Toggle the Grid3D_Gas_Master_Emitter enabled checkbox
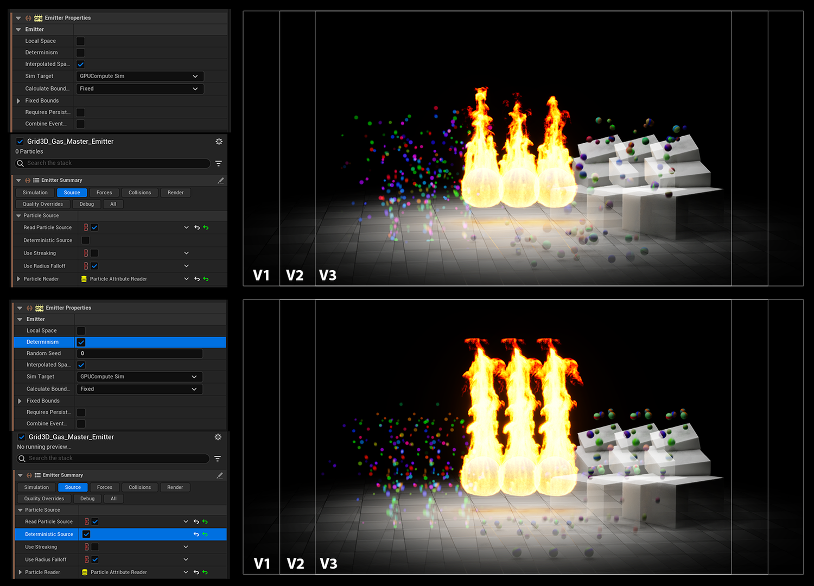Image resolution: width=814 pixels, height=586 pixels. click(x=20, y=141)
